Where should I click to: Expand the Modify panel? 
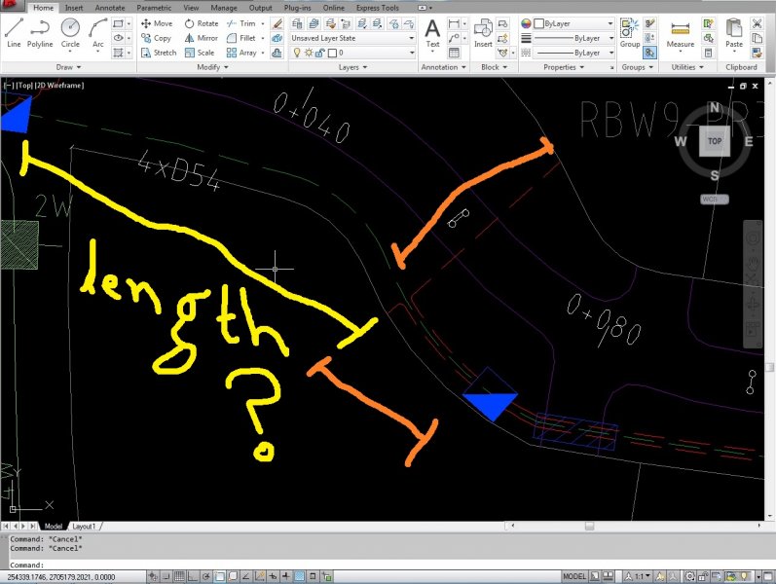pyautogui.click(x=213, y=67)
